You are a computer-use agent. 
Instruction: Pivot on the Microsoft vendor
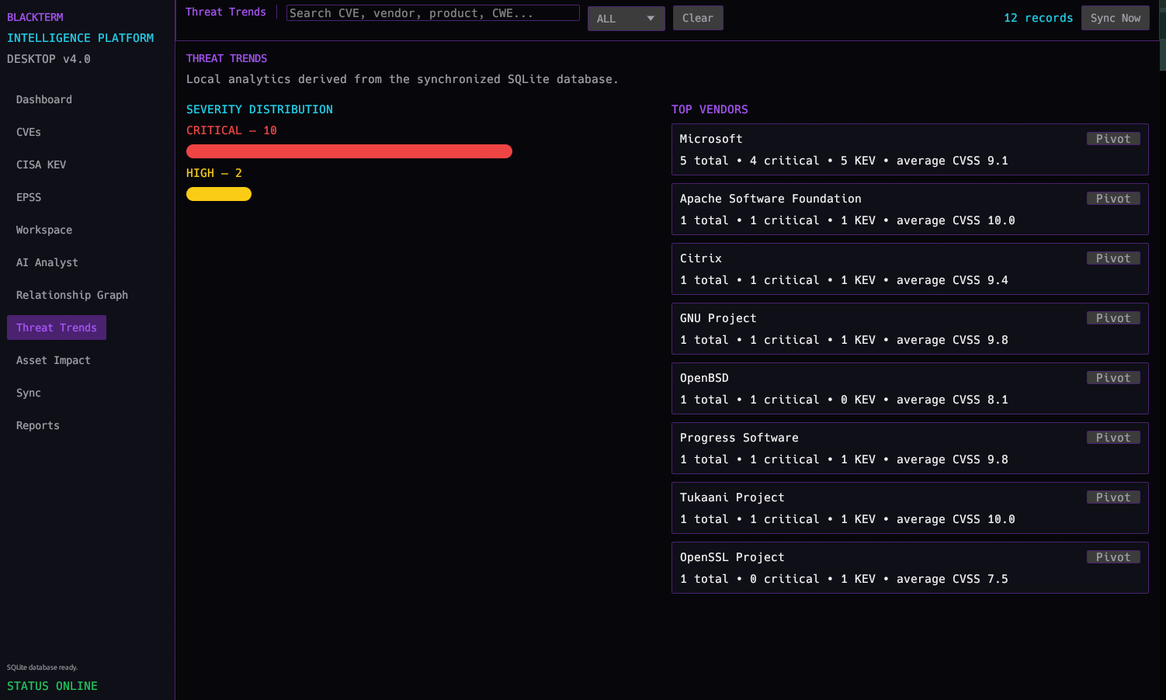[1113, 139]
